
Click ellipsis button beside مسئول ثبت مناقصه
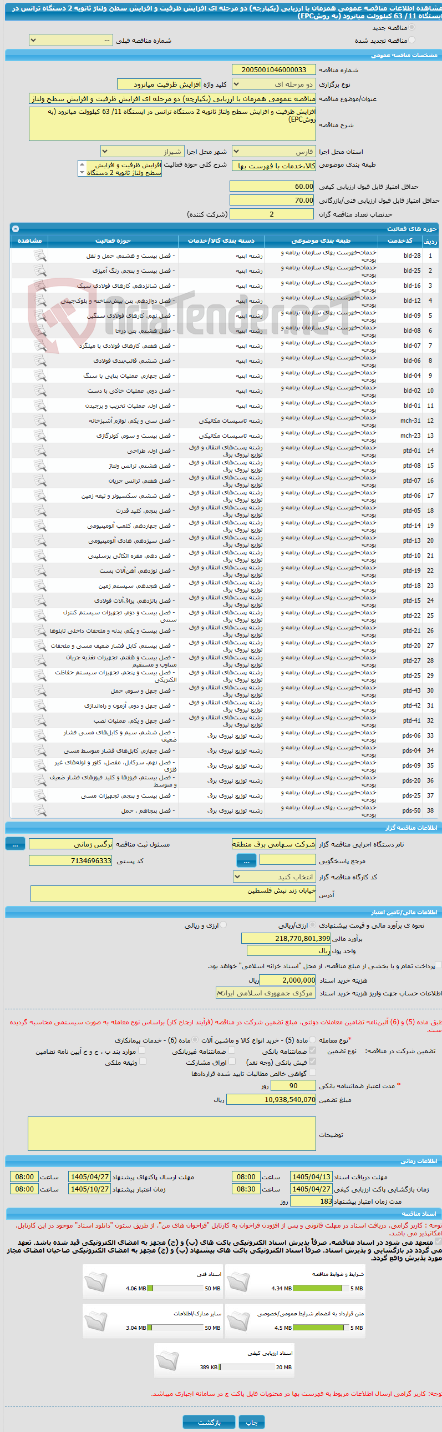coord(15,844)
